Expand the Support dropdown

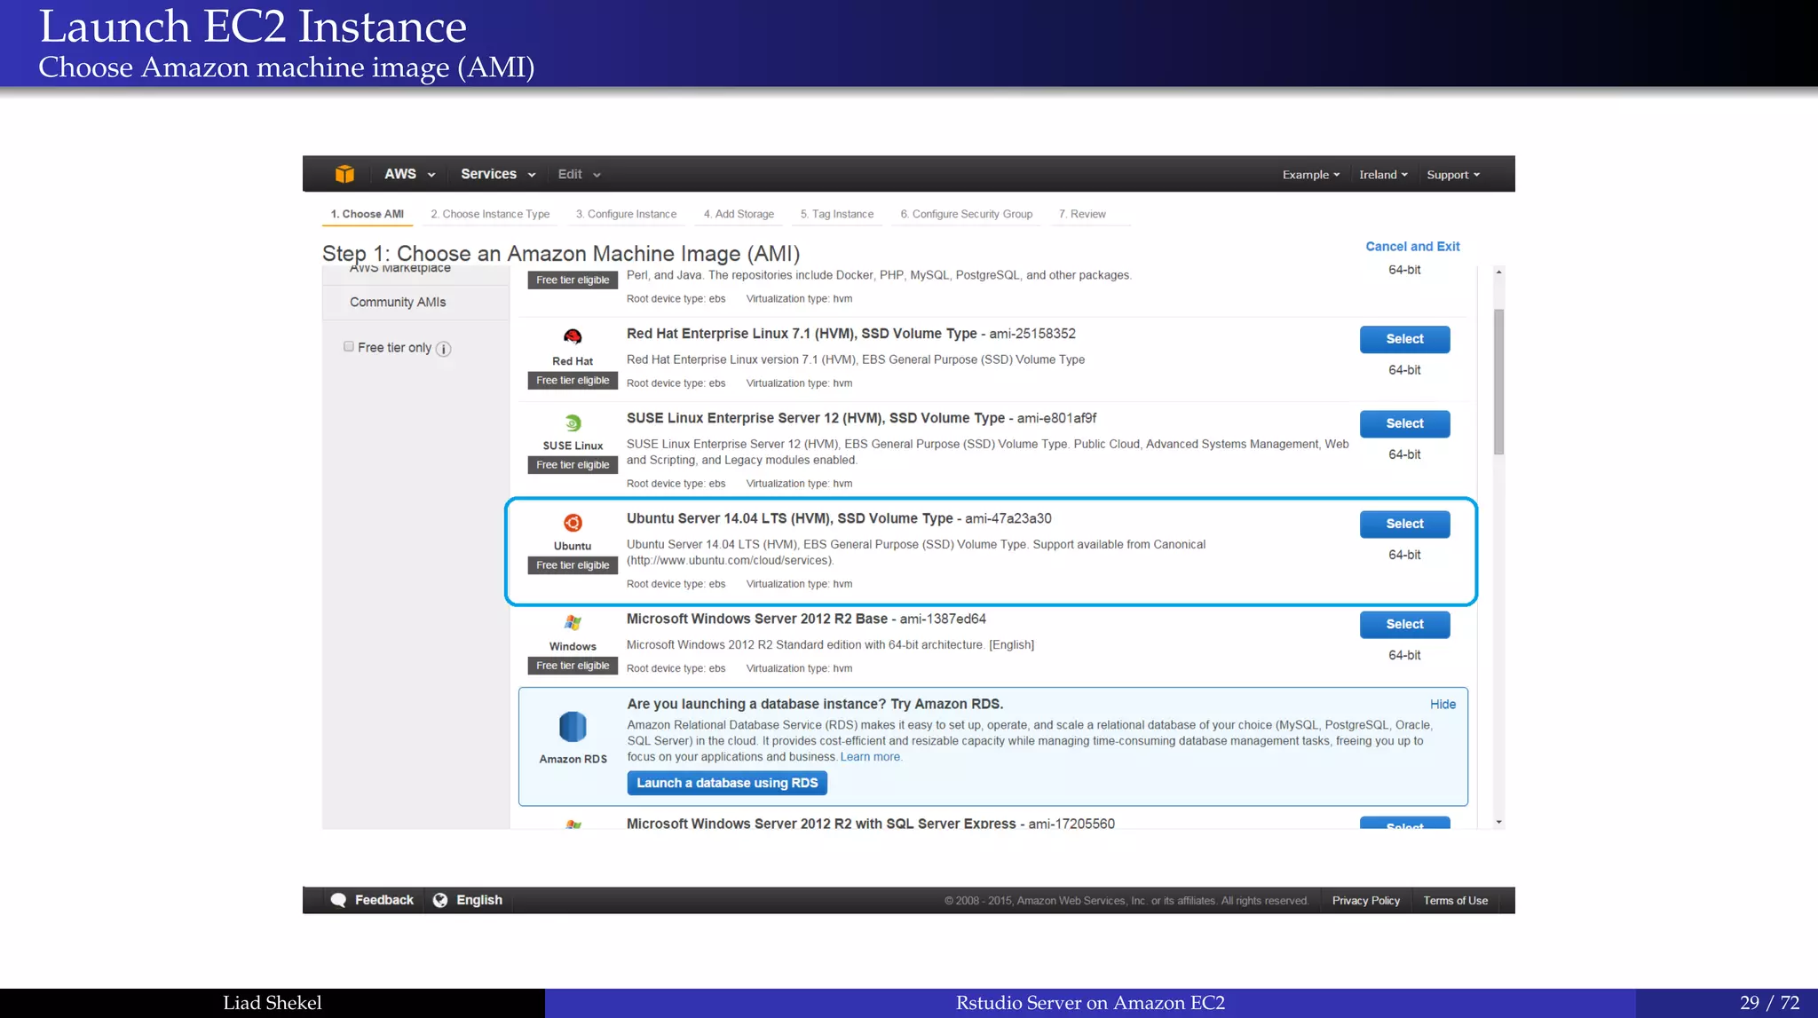pos(1453,175)
